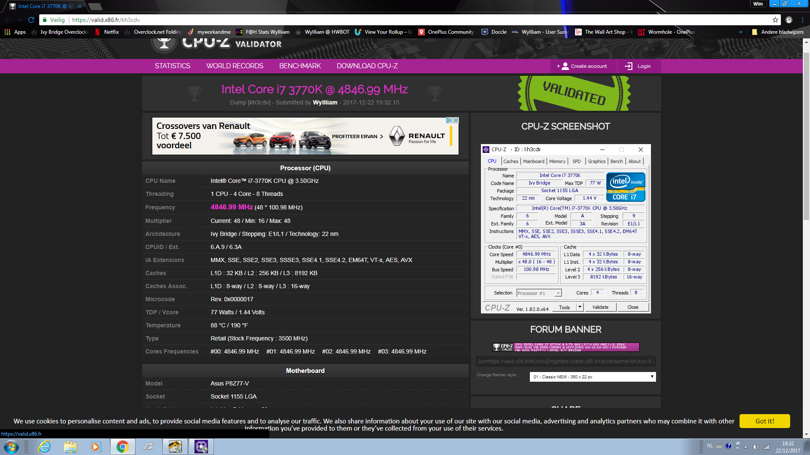The width and height of the screenshot is (810, 455).
Task: Open Windows Media Player from the taskbar
Action: click(x=96, y=447)
